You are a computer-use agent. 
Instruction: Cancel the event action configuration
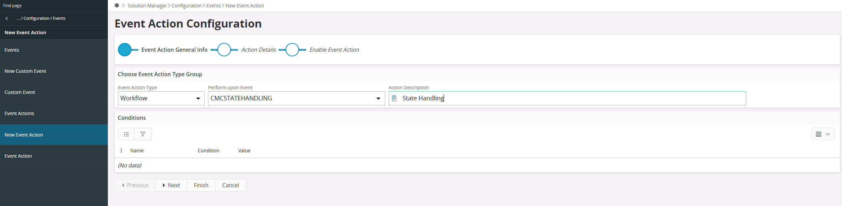[x=231, y=185]
